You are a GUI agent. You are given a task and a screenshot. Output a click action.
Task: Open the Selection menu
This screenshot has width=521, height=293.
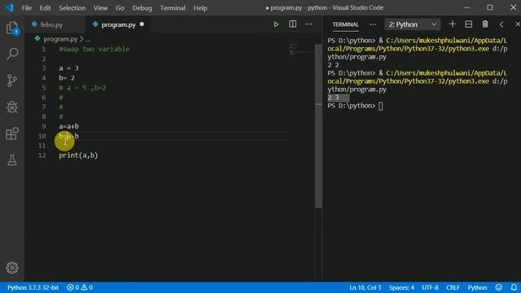click(x=72, y=7)
